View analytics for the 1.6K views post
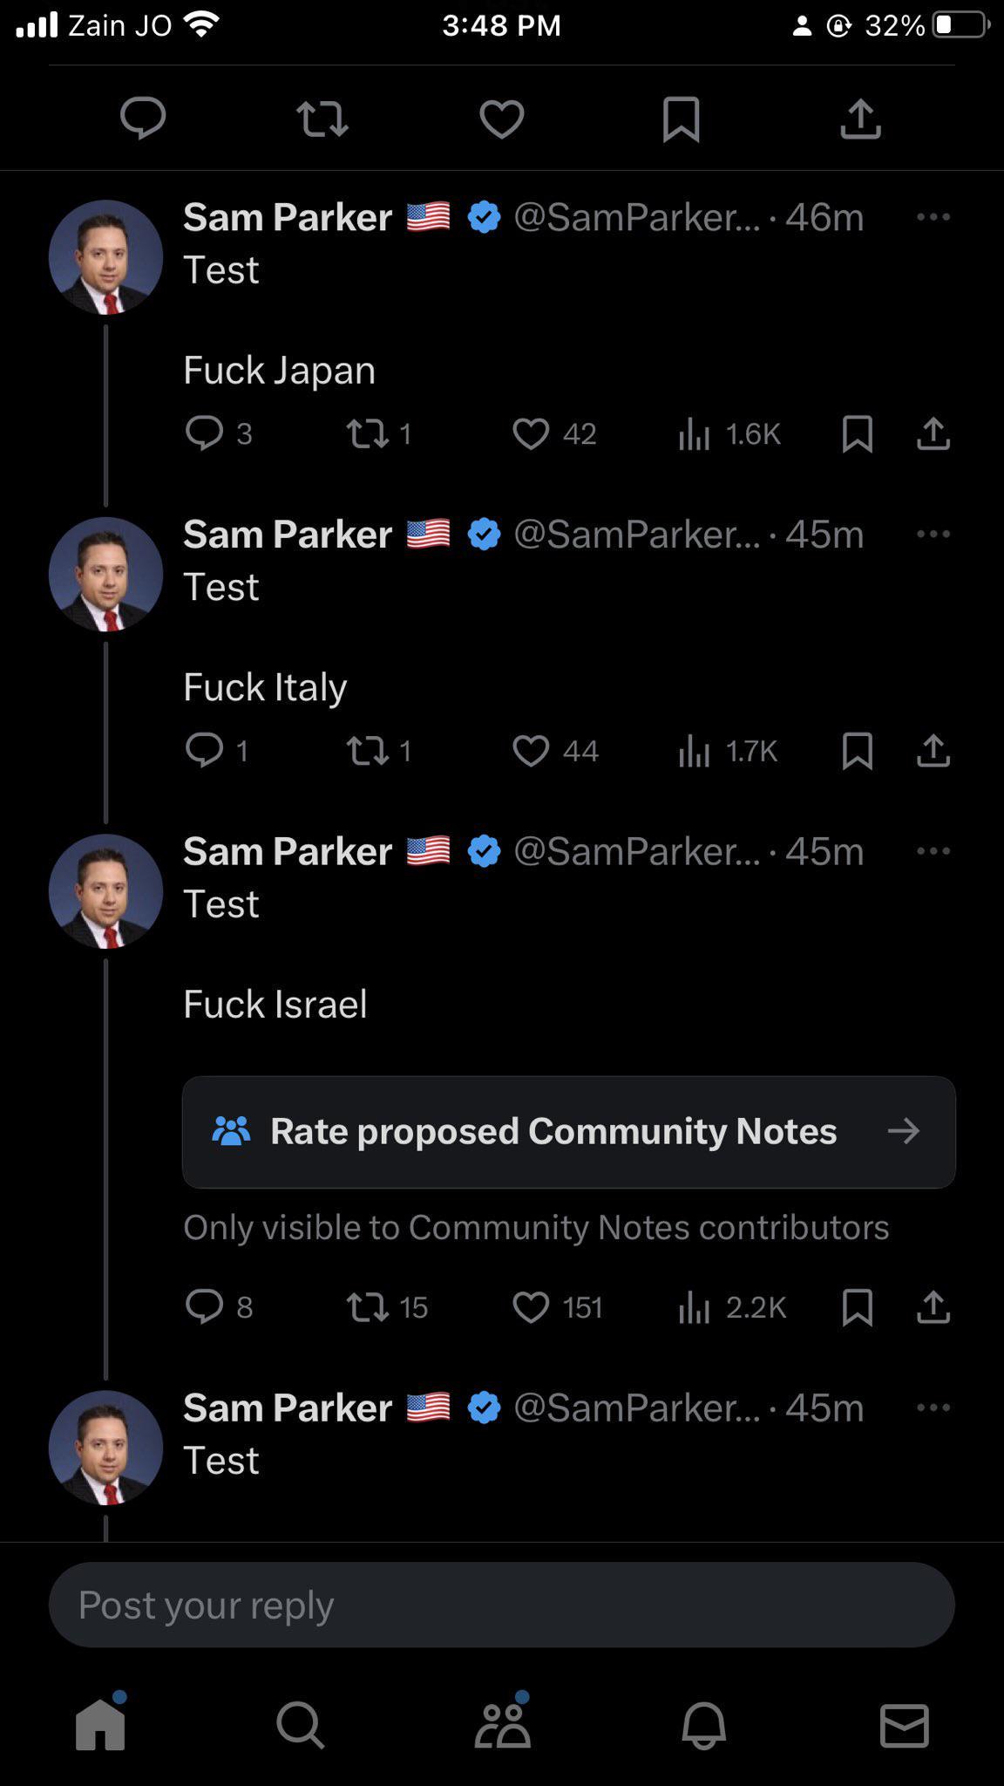This screenshot has width=1004, height=1786. 694,433
